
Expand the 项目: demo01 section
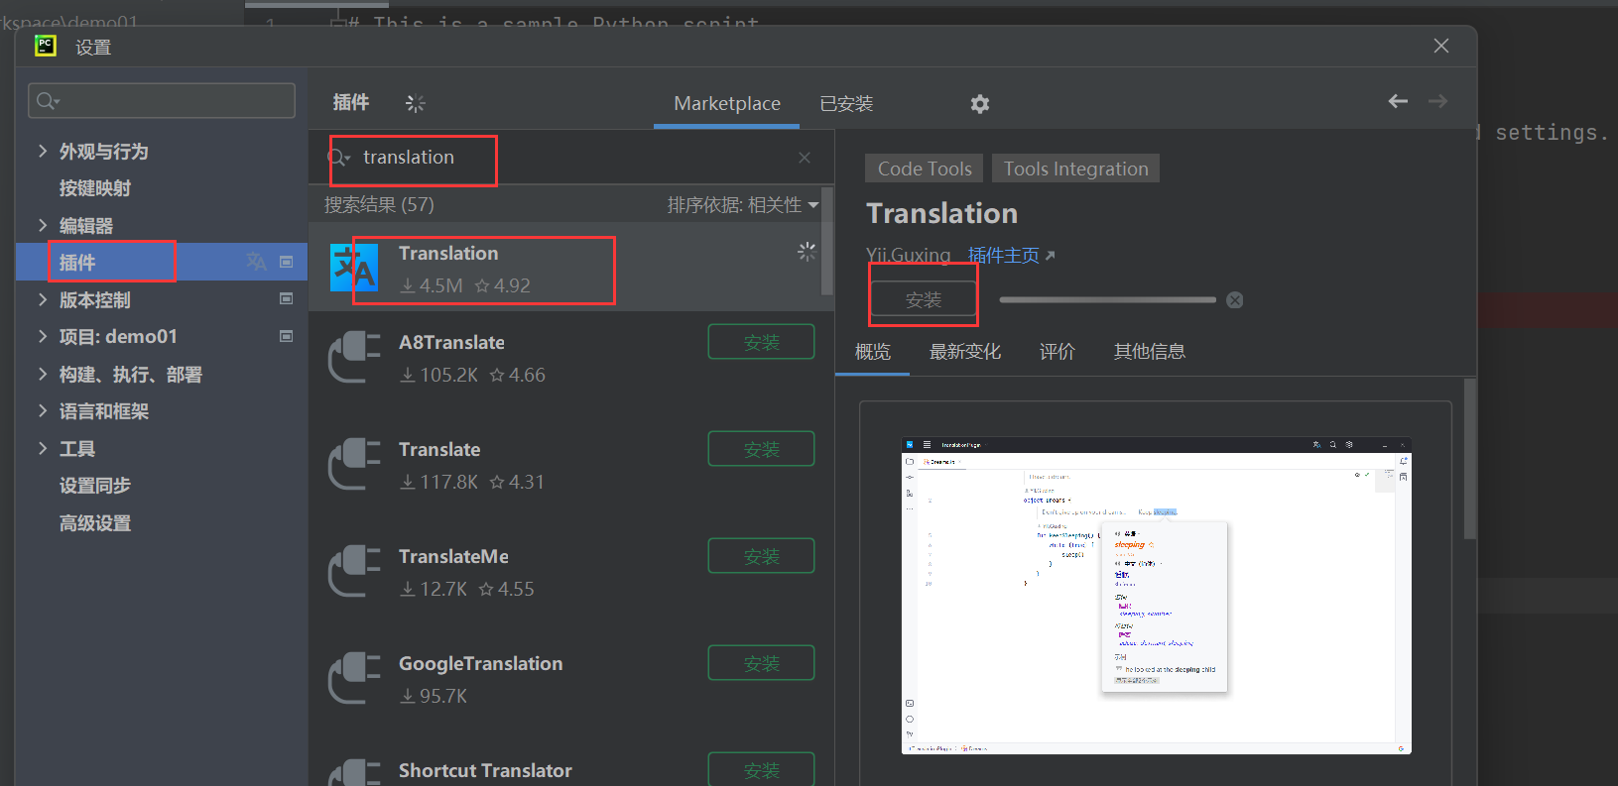click(x=43, y=337)
